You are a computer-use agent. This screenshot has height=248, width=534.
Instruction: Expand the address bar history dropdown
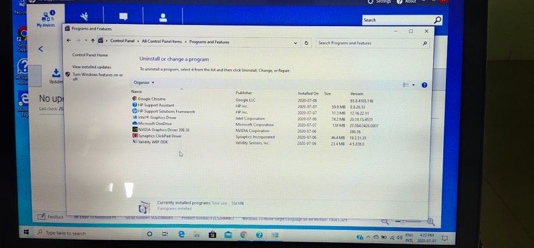(295, 43)
